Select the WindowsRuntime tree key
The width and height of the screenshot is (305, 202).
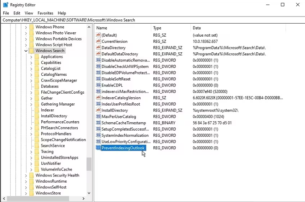(x=51, y=181)
